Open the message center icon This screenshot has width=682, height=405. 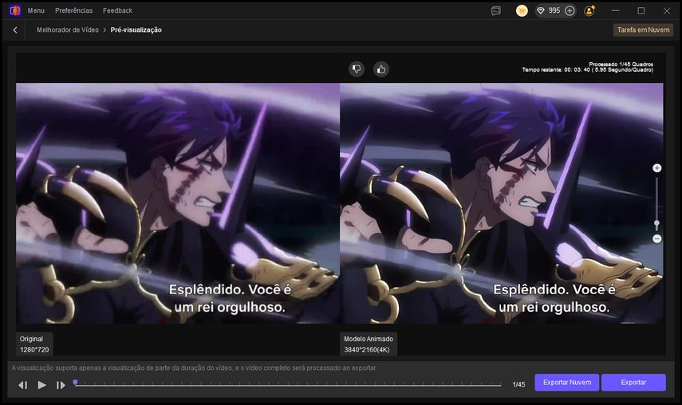[x=496, y=11]
